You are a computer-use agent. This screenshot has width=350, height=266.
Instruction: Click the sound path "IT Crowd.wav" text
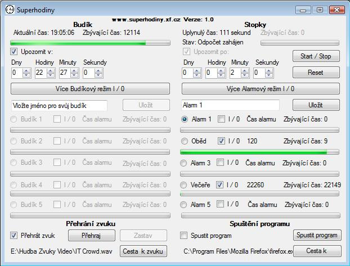(61, 251)
